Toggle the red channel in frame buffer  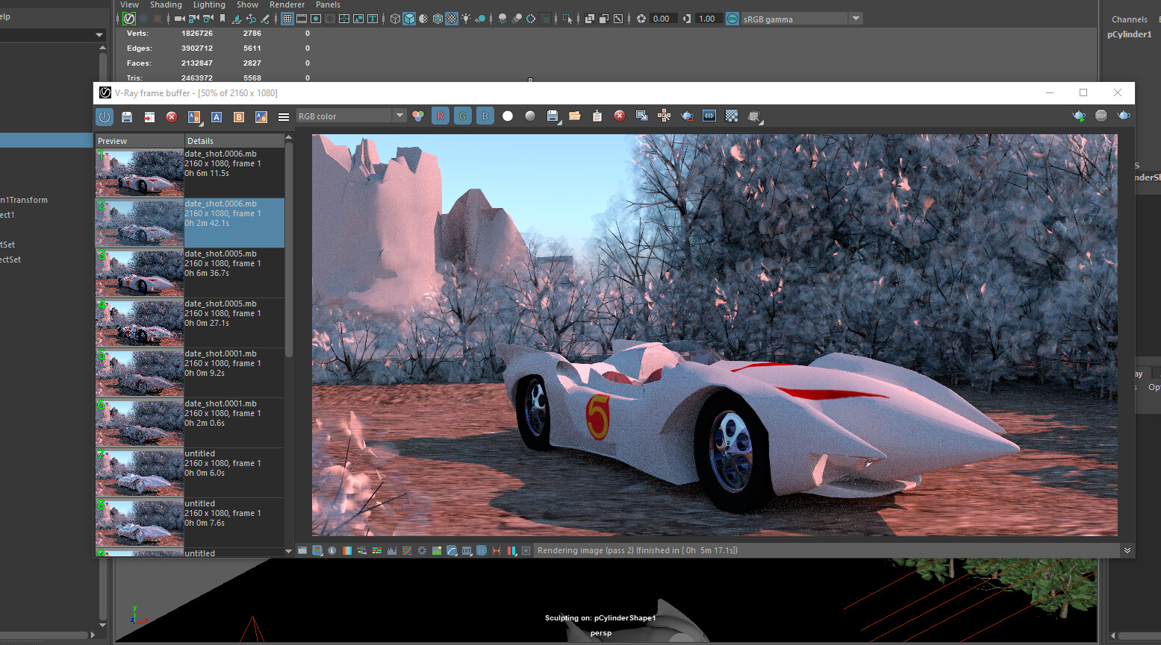tap(441, 116)
